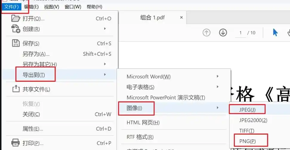Go to previous page with up arrow
The width and height of the screenshot is (290, 150).
point(206,33)
